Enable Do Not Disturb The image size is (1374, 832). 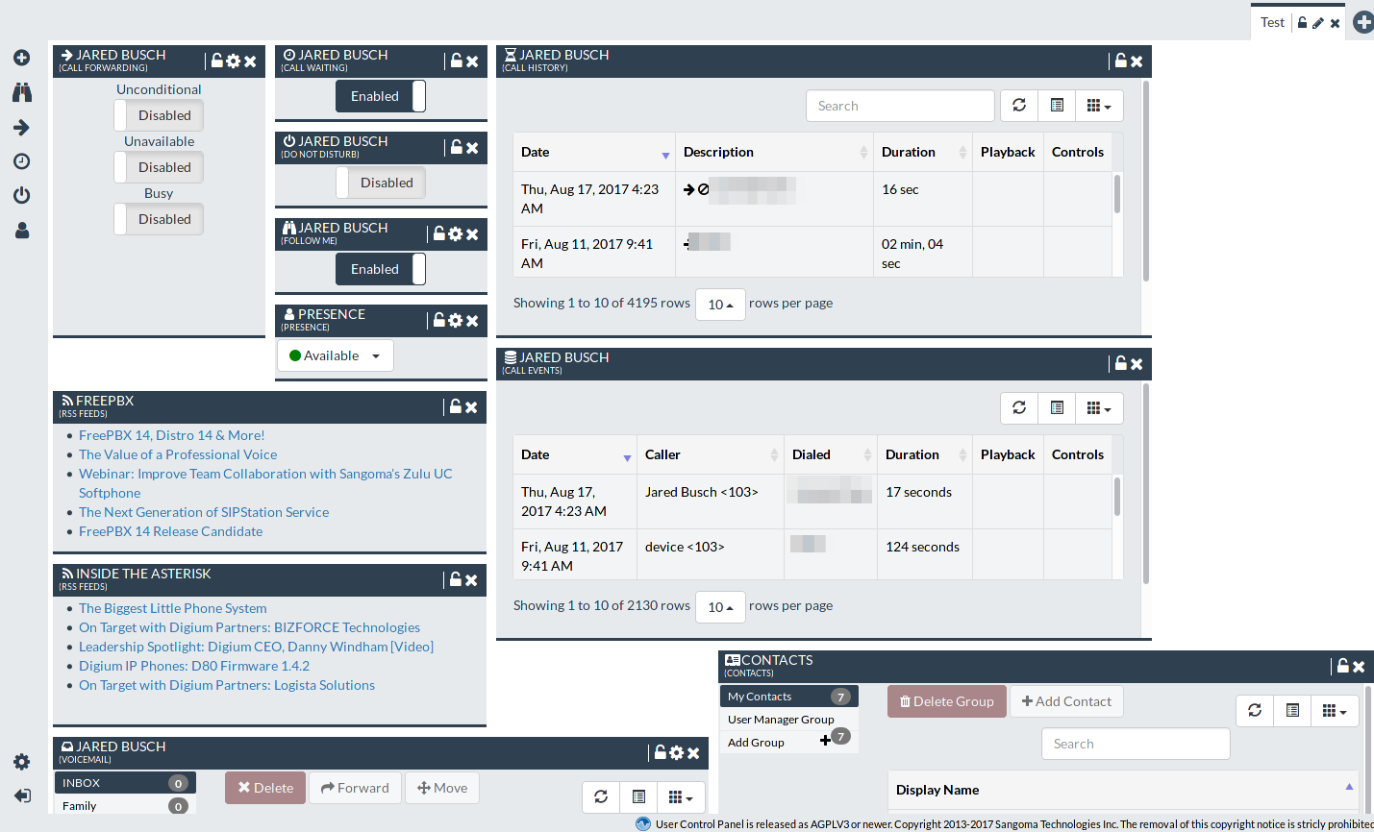pyautogui.click(x=380, y=183)
